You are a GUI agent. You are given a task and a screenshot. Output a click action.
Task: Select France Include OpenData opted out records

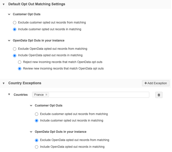(37, 147)
